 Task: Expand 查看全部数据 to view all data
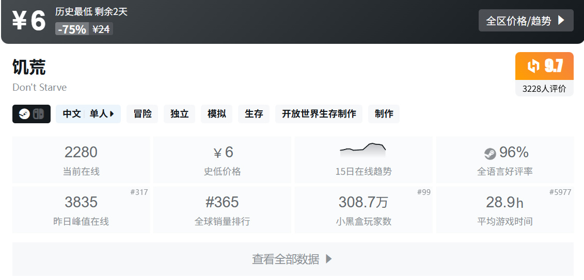tap(292, 259)
